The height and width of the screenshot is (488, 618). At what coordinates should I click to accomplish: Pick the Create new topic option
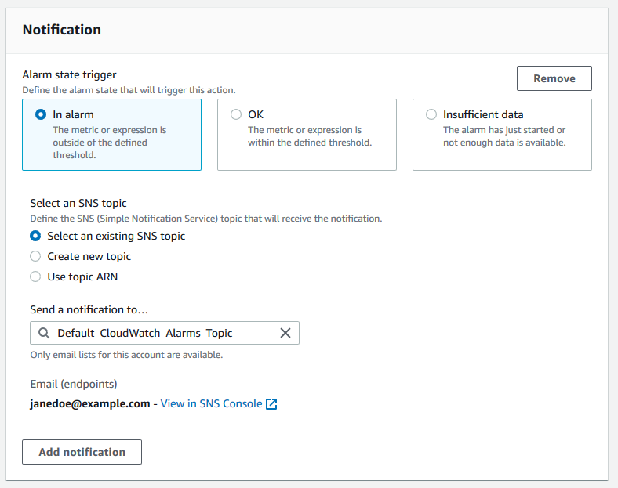pos(35,256)
